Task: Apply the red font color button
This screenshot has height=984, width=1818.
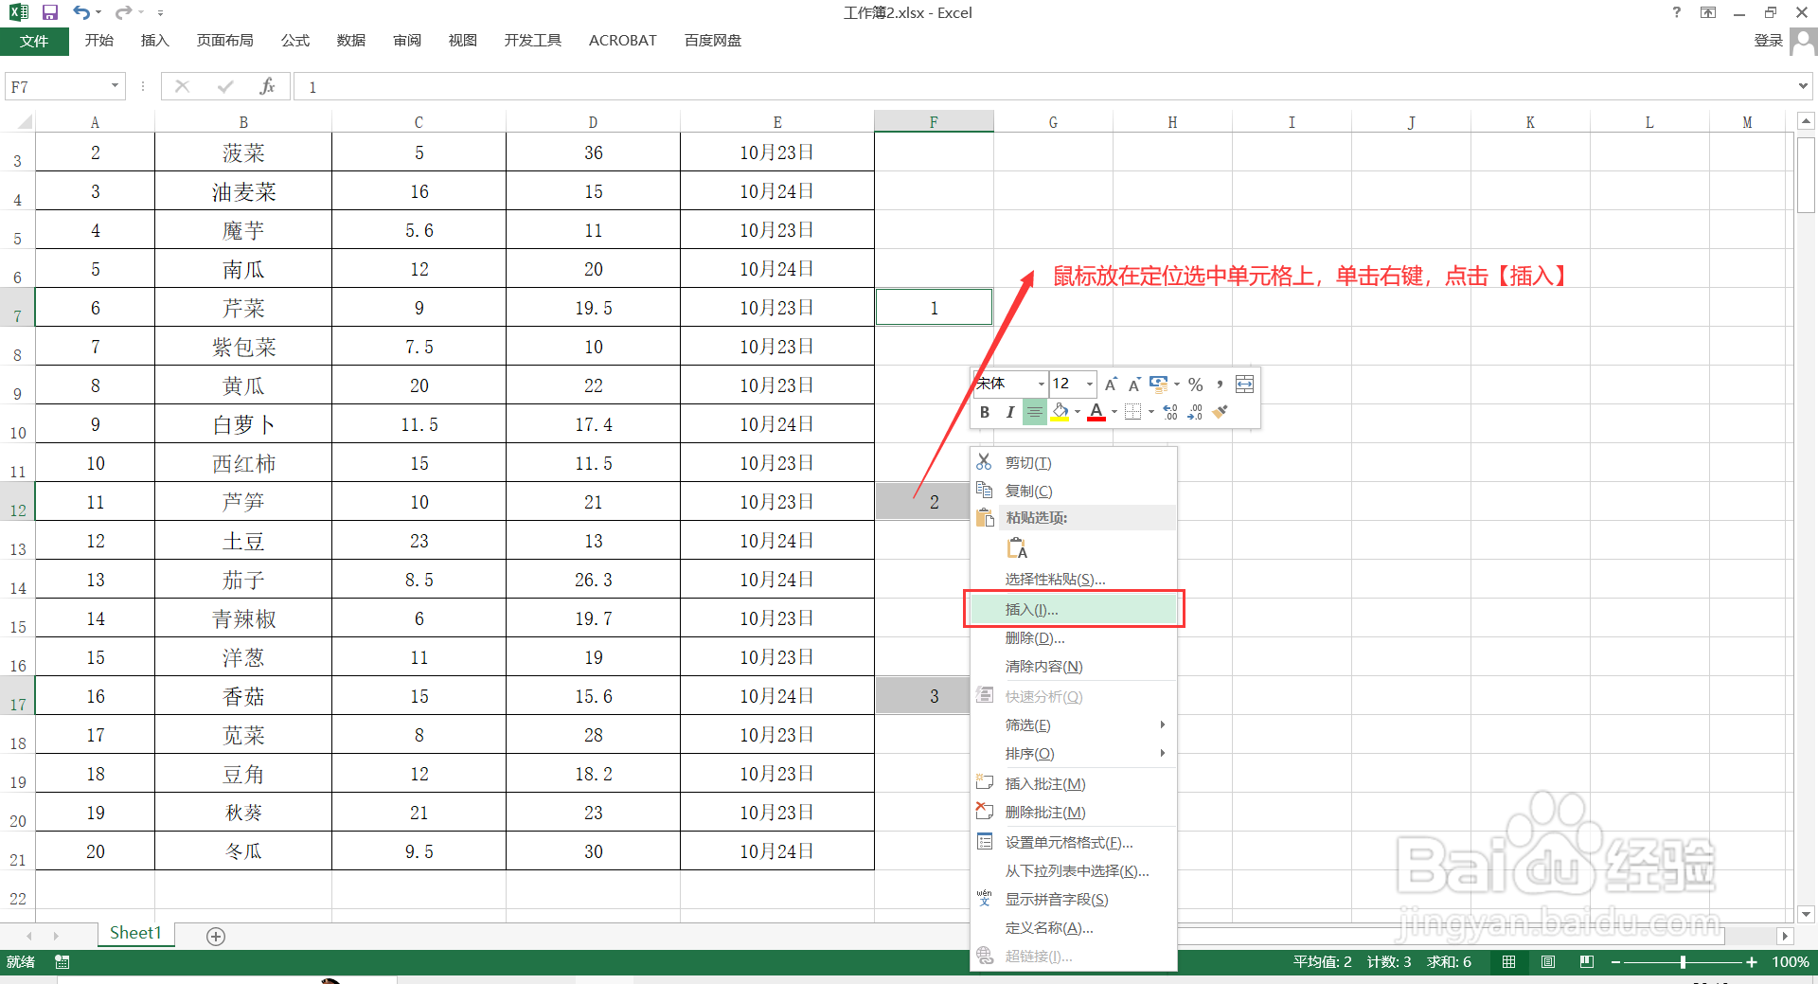Action: click(x=1096, y=412)
